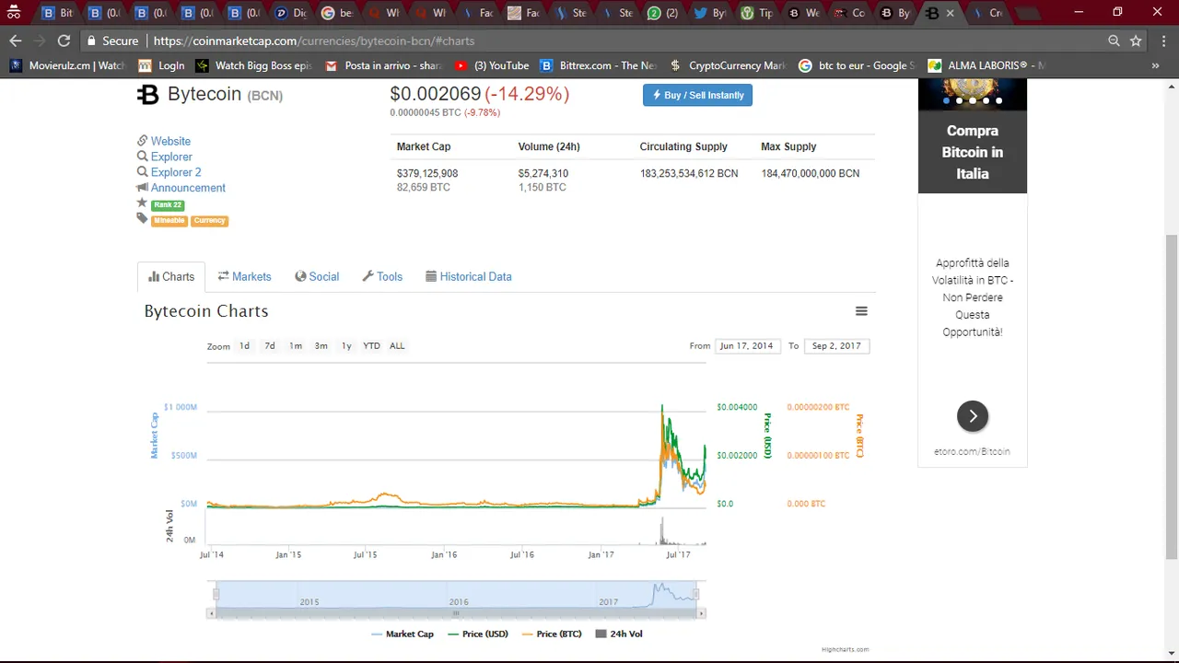Toggle the Price (USD) legend item

point(478,634)
